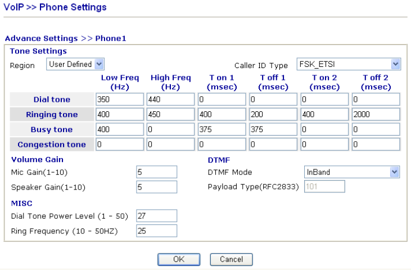Focus the Ring Frequency input field

click(x=157, y=231)
